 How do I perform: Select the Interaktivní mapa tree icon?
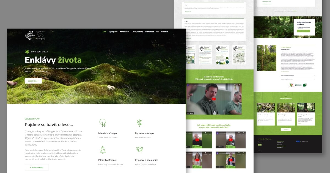(x=103, y=123)
